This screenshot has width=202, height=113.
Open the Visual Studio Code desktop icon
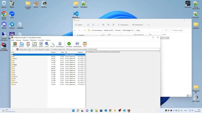click(76, 14)
